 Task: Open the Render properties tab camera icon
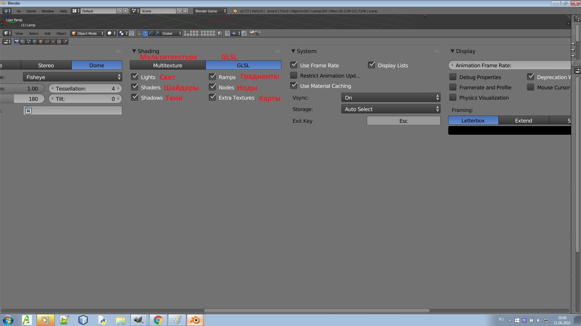tap(17, 42)
